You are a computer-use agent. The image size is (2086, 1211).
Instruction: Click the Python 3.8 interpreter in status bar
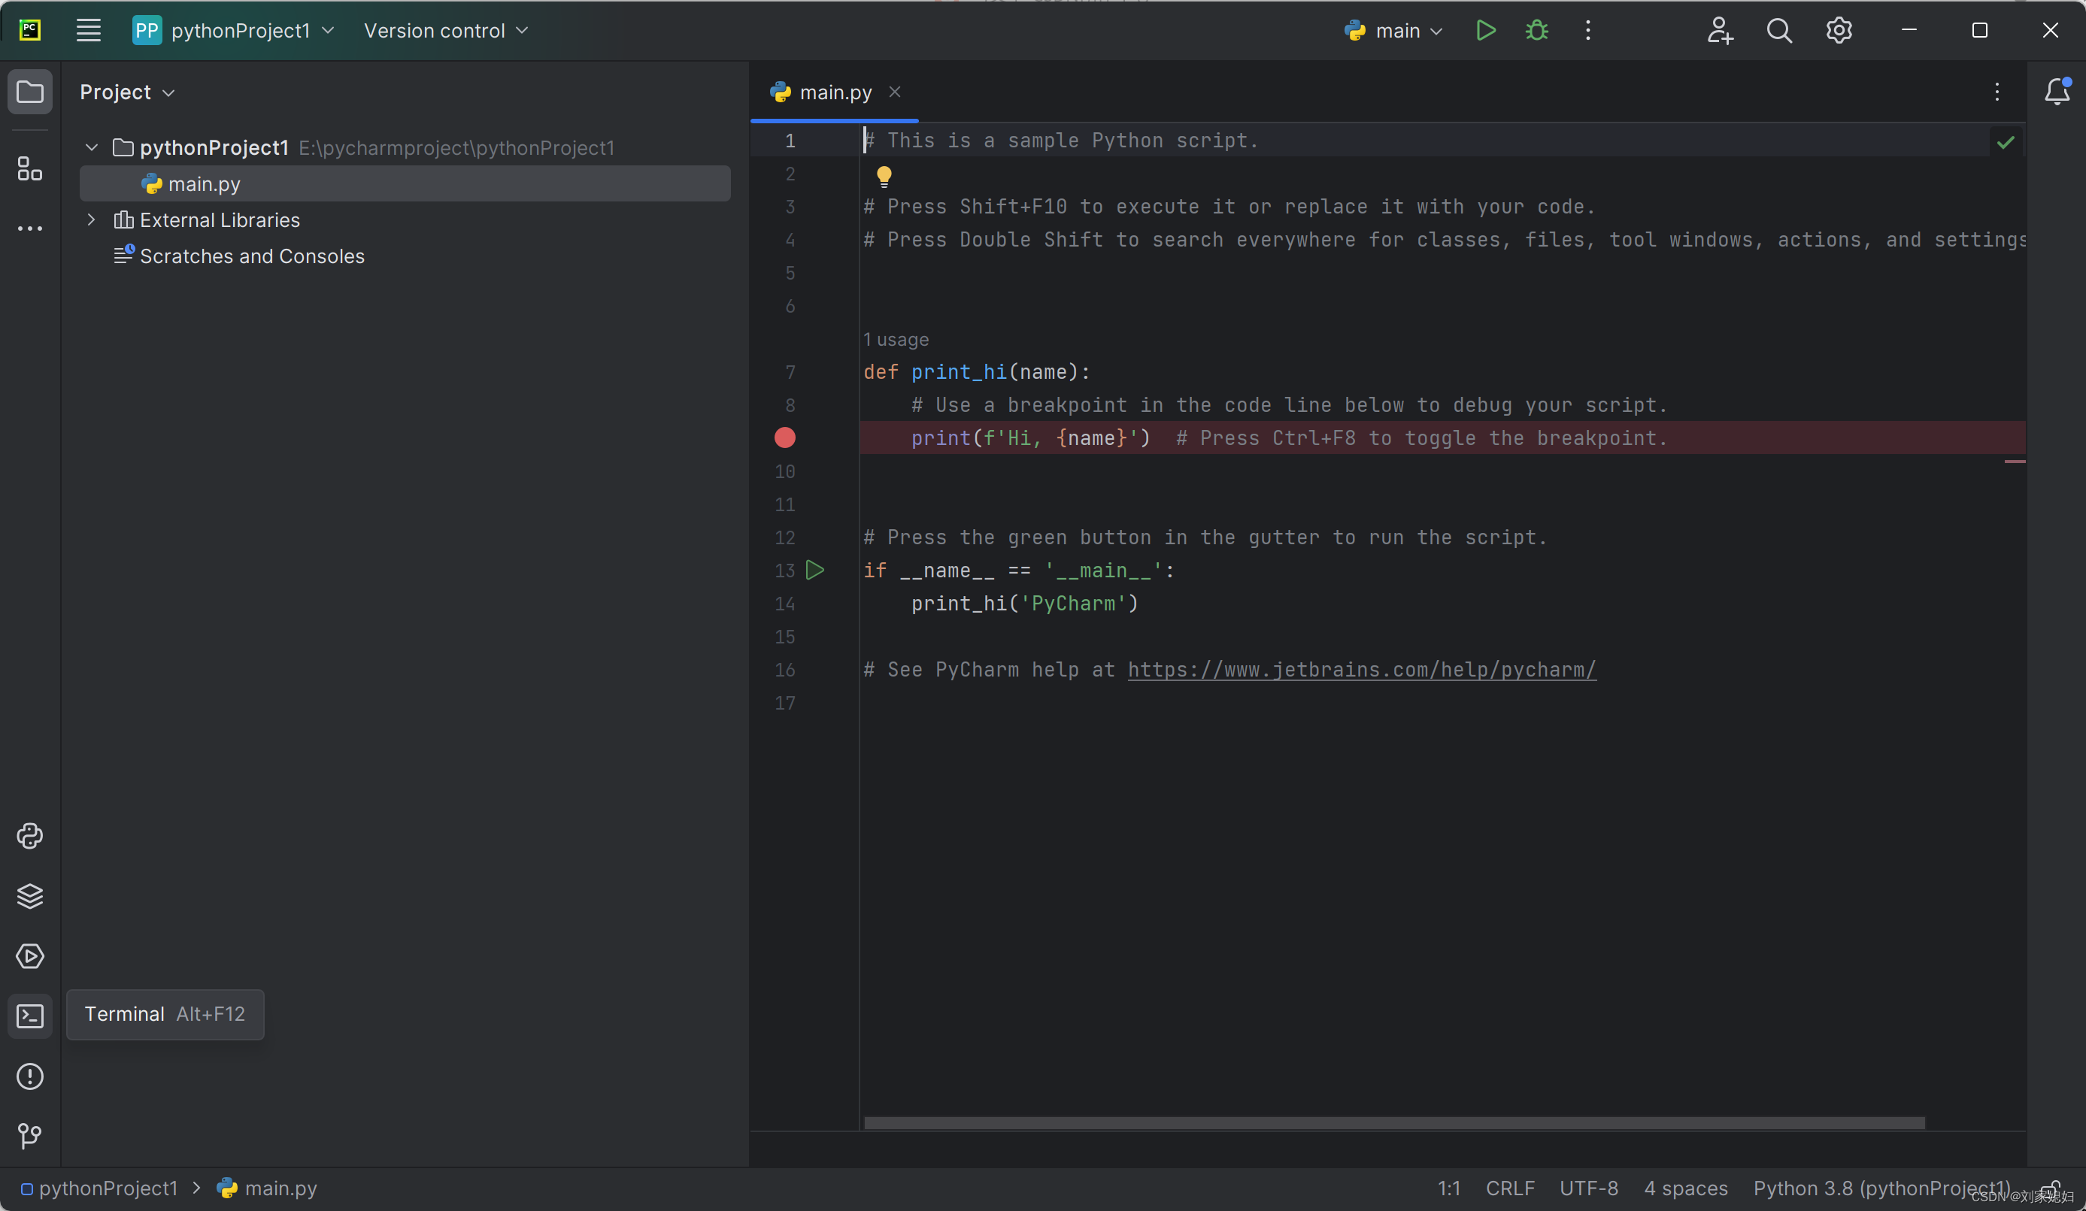point(1881,1188)
